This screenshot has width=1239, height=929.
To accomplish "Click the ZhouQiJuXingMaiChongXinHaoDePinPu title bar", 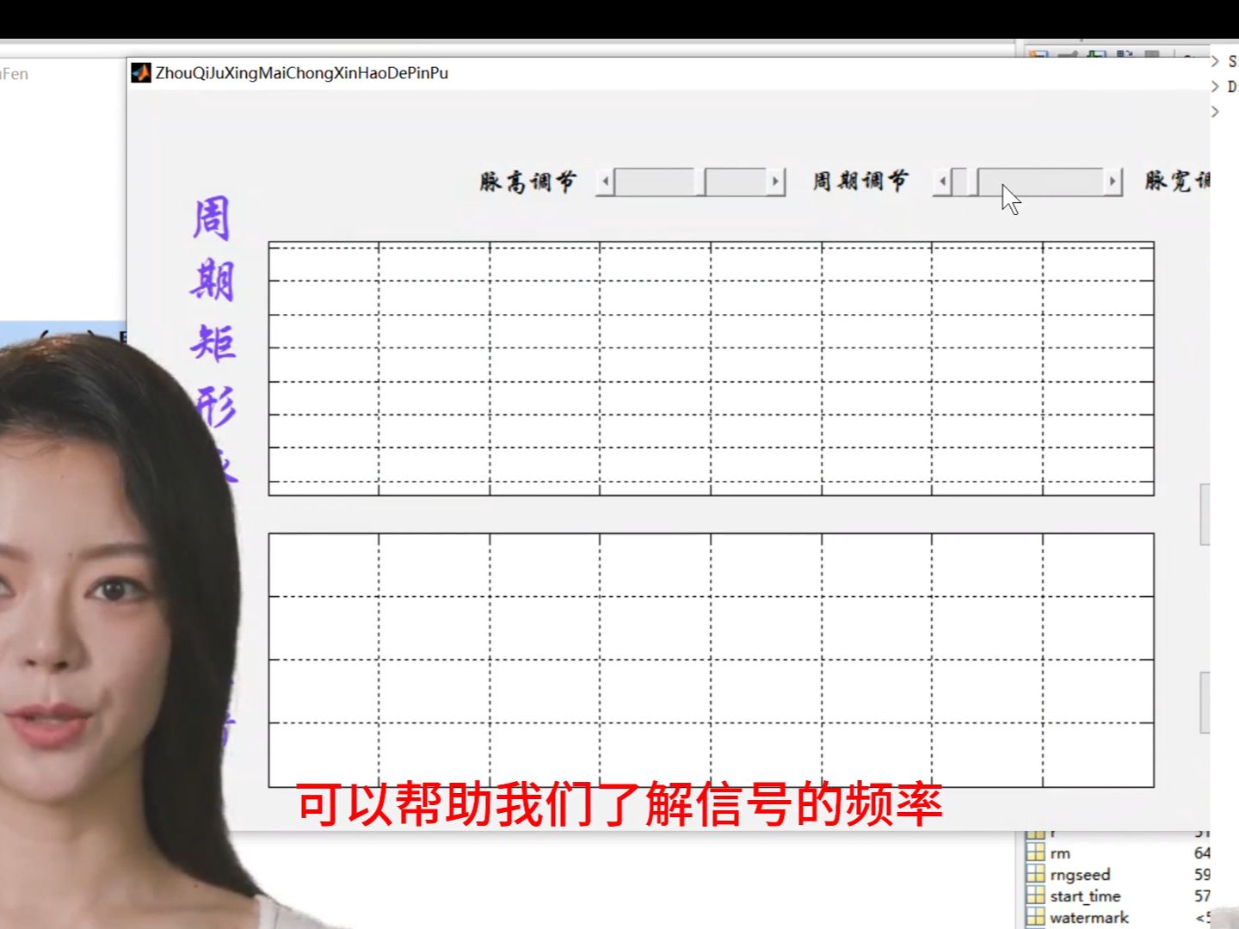I will click(x=516, y=73).
